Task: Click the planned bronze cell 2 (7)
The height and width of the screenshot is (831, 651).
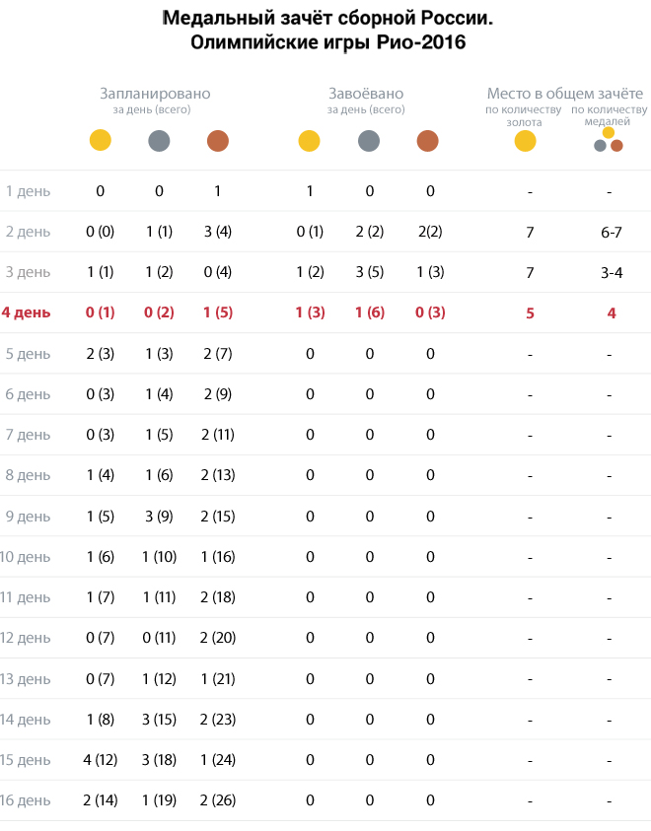Action: click(218, 354)
